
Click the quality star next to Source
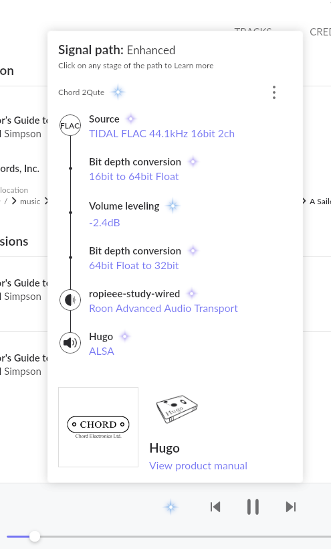[x=130, y=119]
